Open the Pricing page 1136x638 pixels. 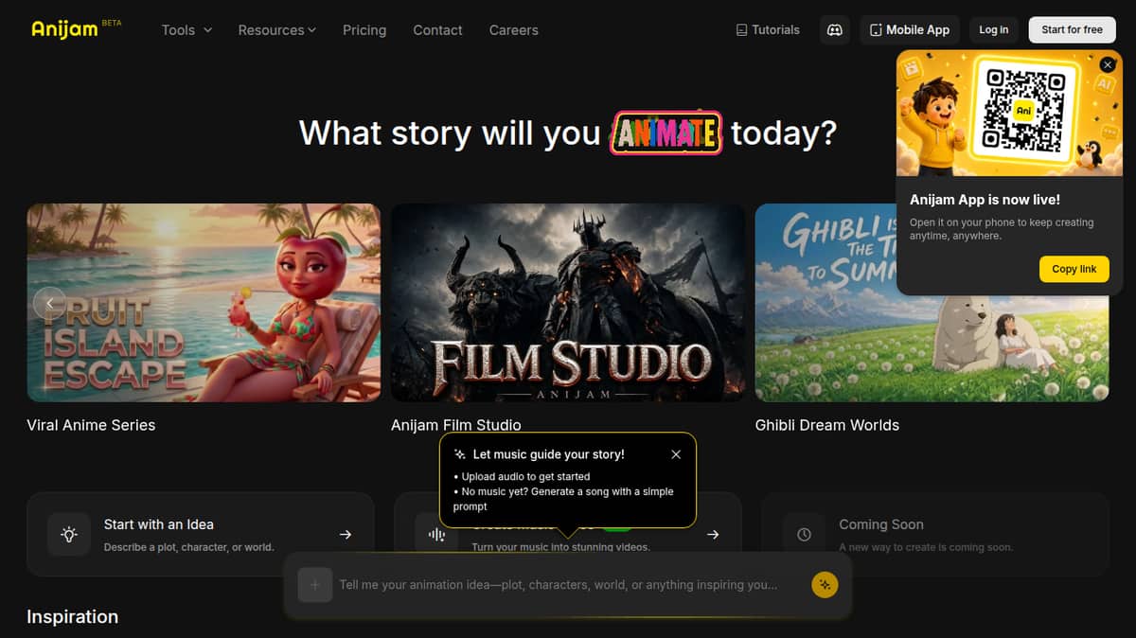point(364,30)
